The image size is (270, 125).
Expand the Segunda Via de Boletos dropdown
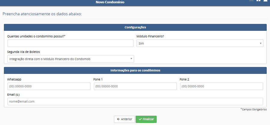(71, 59)
